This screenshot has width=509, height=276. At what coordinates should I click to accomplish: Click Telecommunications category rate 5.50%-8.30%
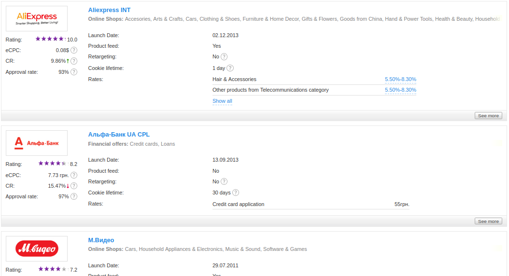(x=400, y=90)
